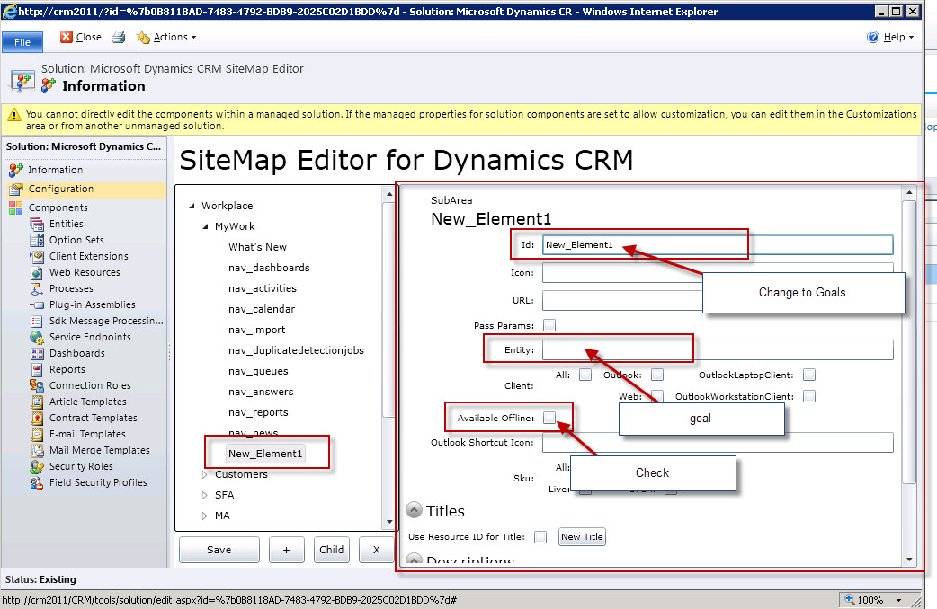Select the Security Roles icon
937x609 pixels.
[37, 466]
